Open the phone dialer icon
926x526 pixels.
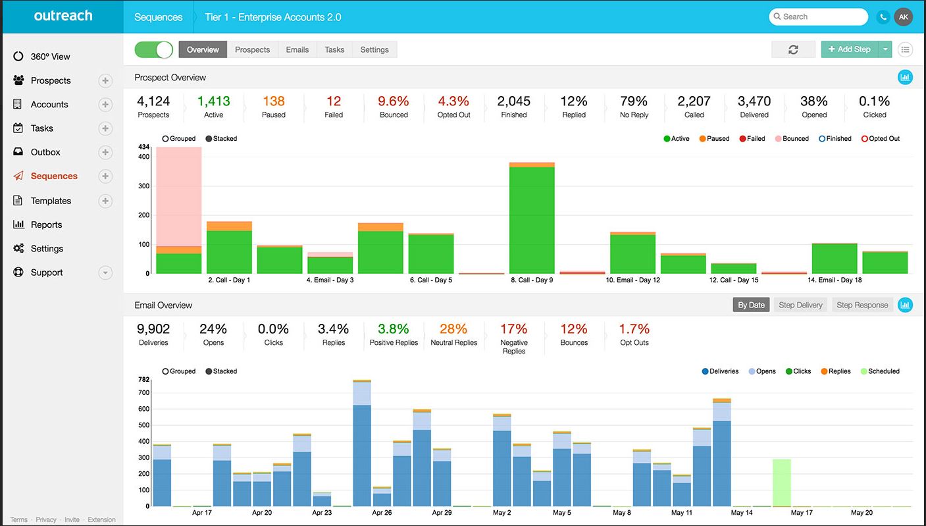coord(883,17)
